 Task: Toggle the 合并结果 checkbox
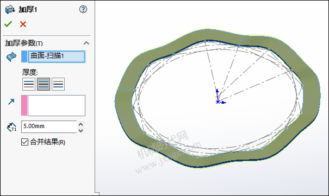pyautogui.click(x=24, y=142)
